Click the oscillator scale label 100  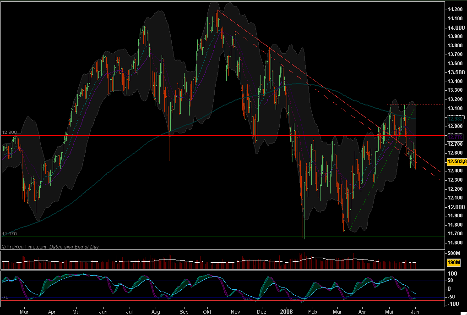click(453, 274)
